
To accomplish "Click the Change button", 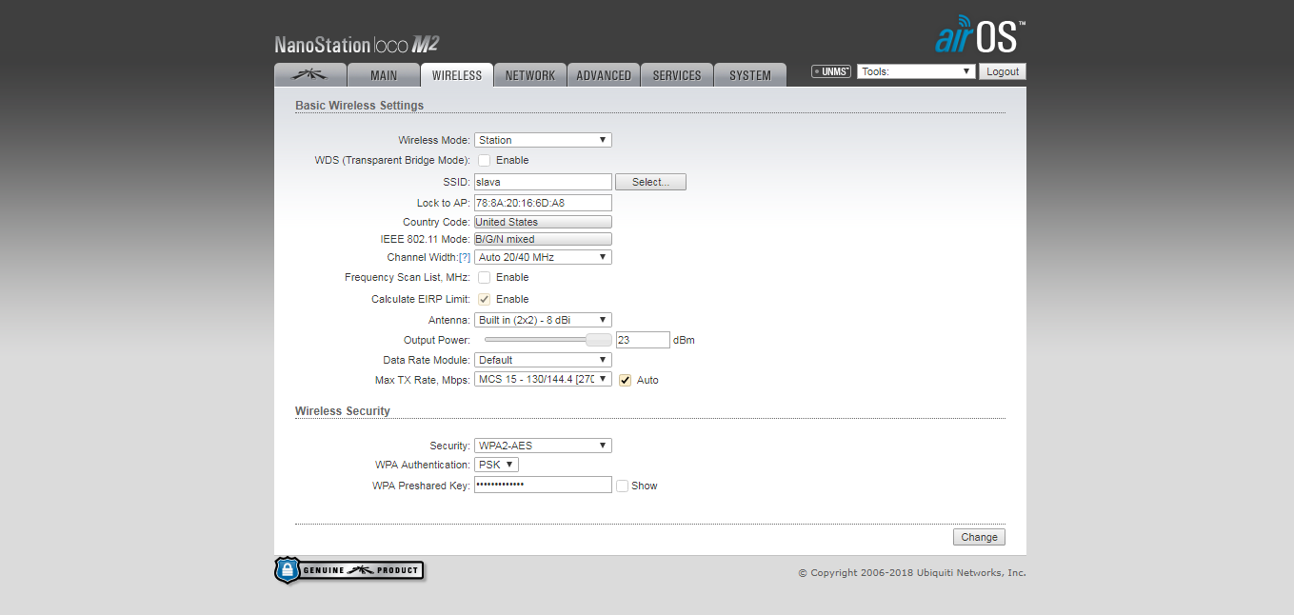I will coord(979,537).
